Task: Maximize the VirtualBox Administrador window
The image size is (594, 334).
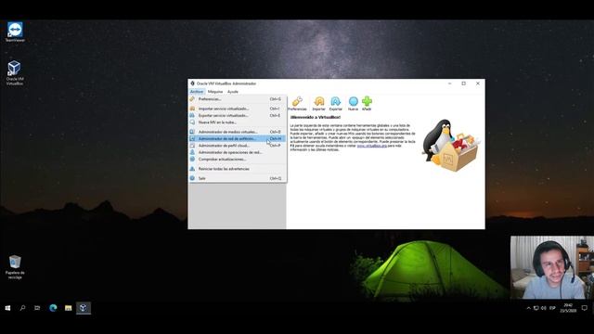Action: tap(464, 83)
